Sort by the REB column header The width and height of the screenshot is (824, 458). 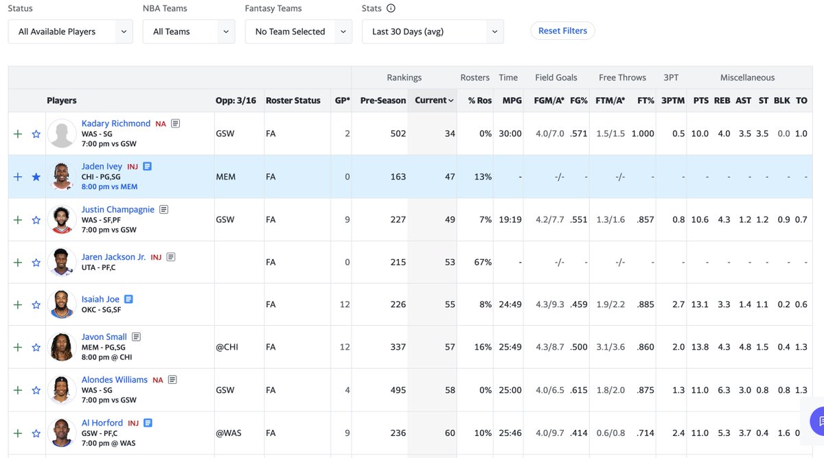pos(722,100)
